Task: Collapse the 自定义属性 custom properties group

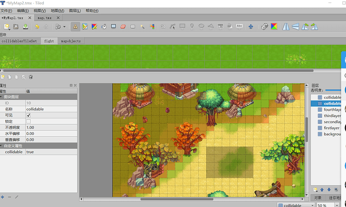Action: (1, 146)
